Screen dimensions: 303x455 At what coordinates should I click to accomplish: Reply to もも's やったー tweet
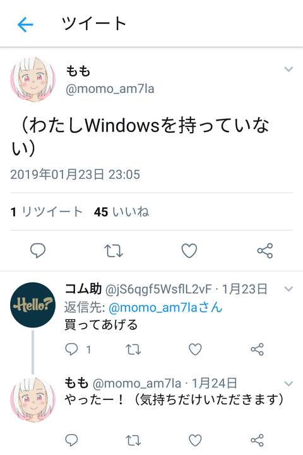[71, 440]
